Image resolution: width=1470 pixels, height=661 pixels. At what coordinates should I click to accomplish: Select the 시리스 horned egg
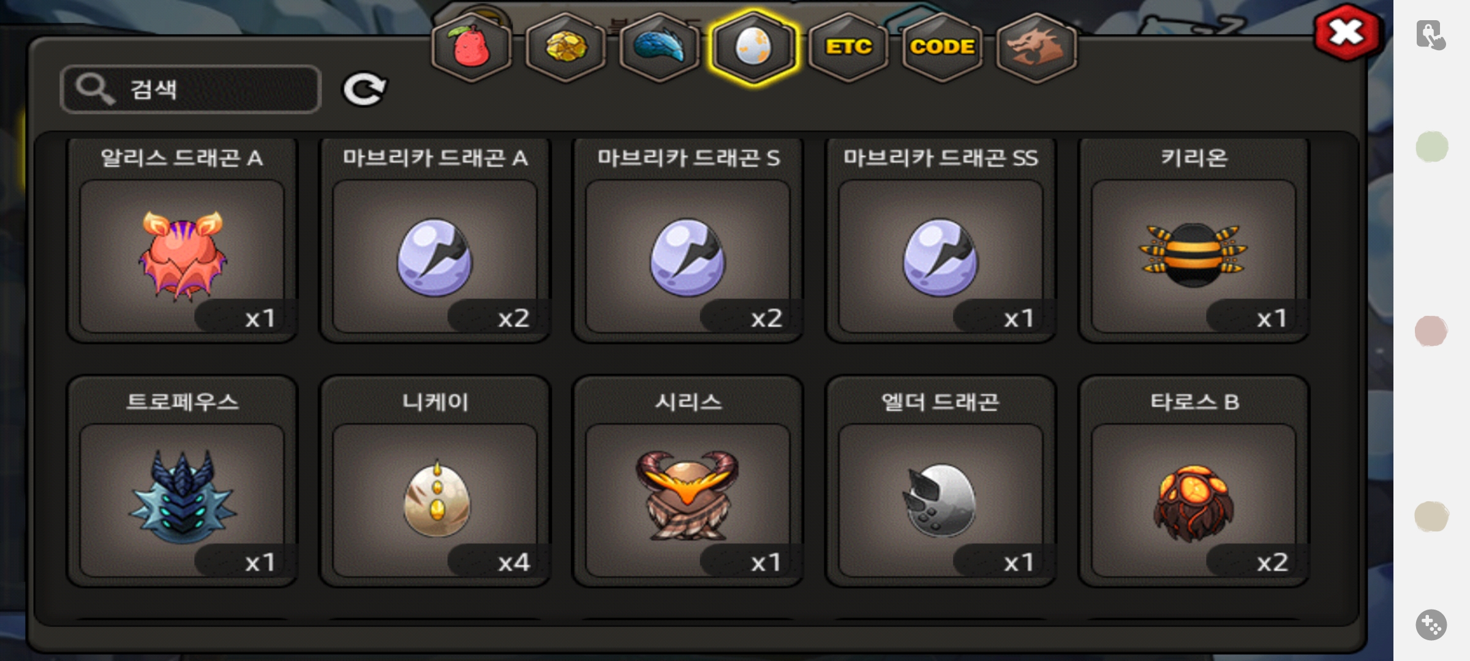point(688,481)
